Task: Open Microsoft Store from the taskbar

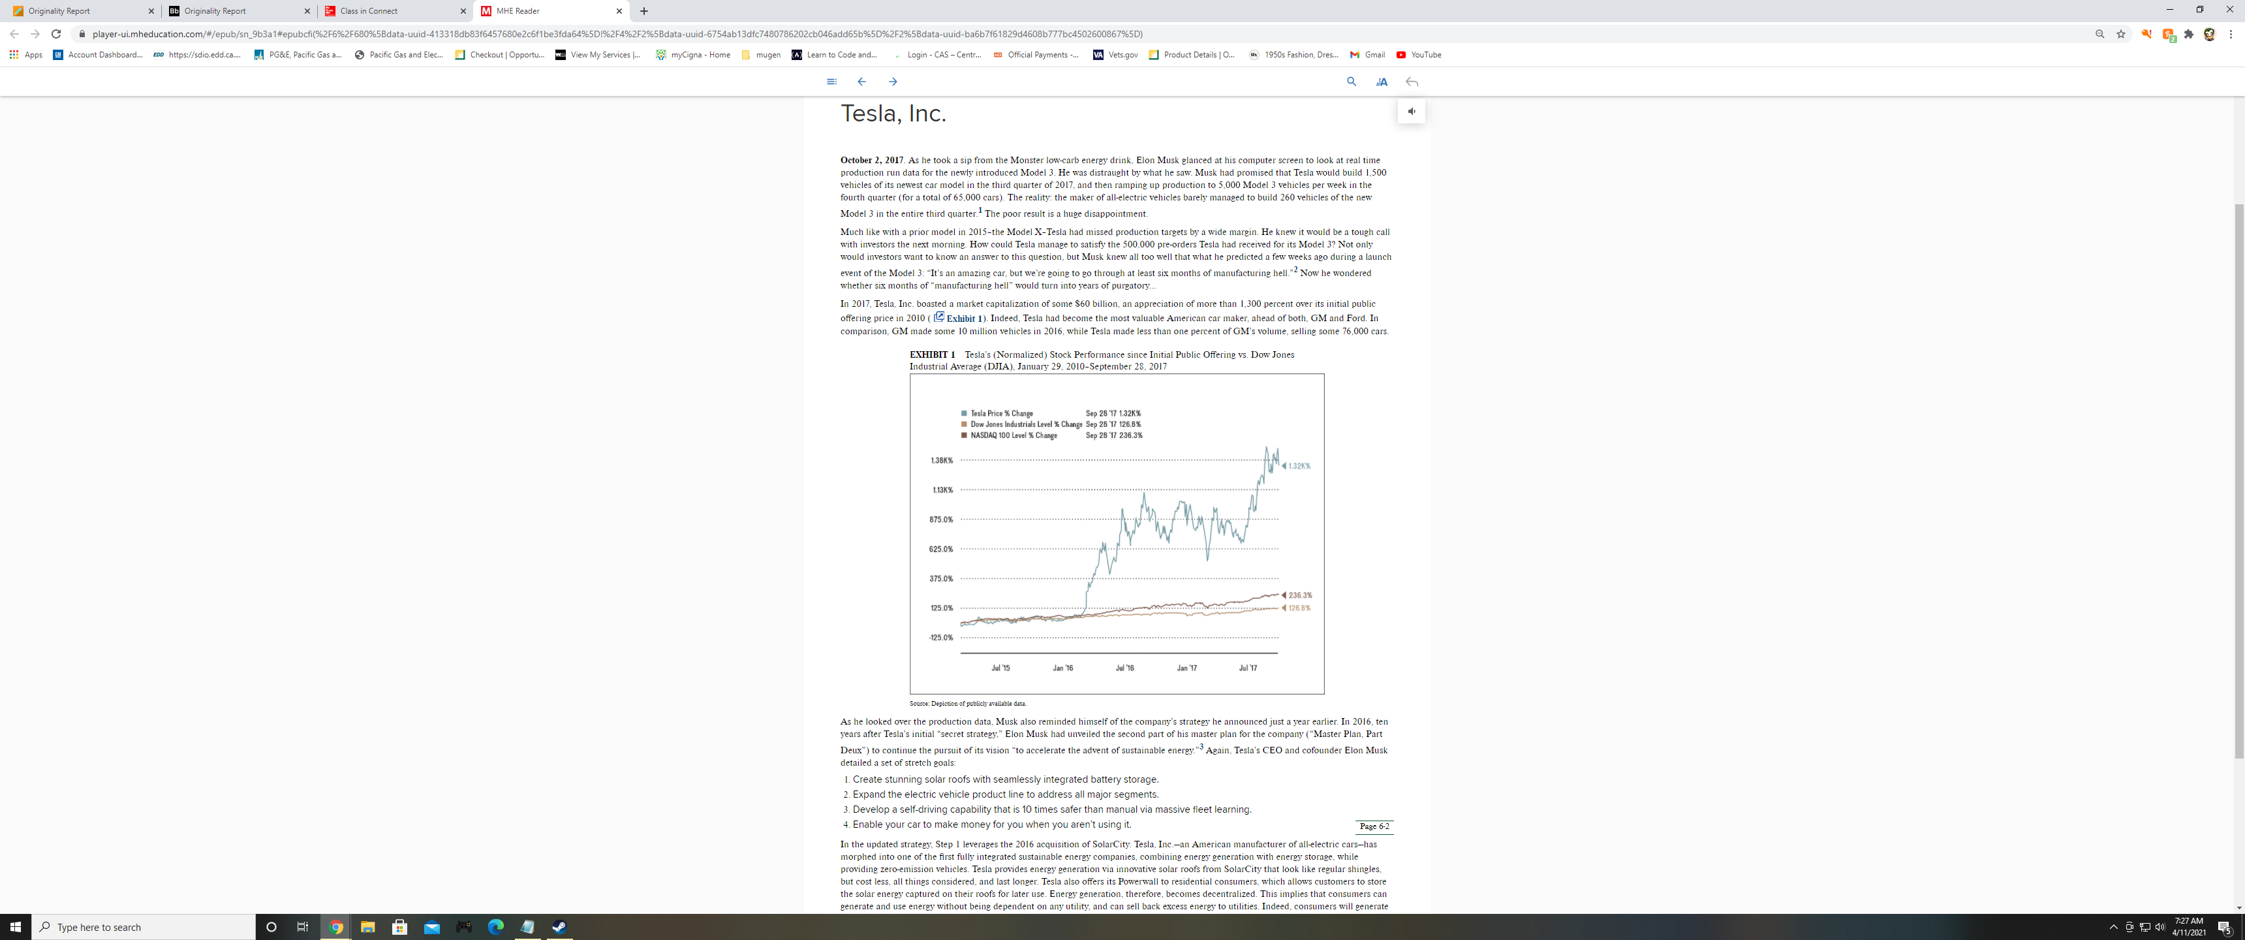Action: [x=400, y=927]
